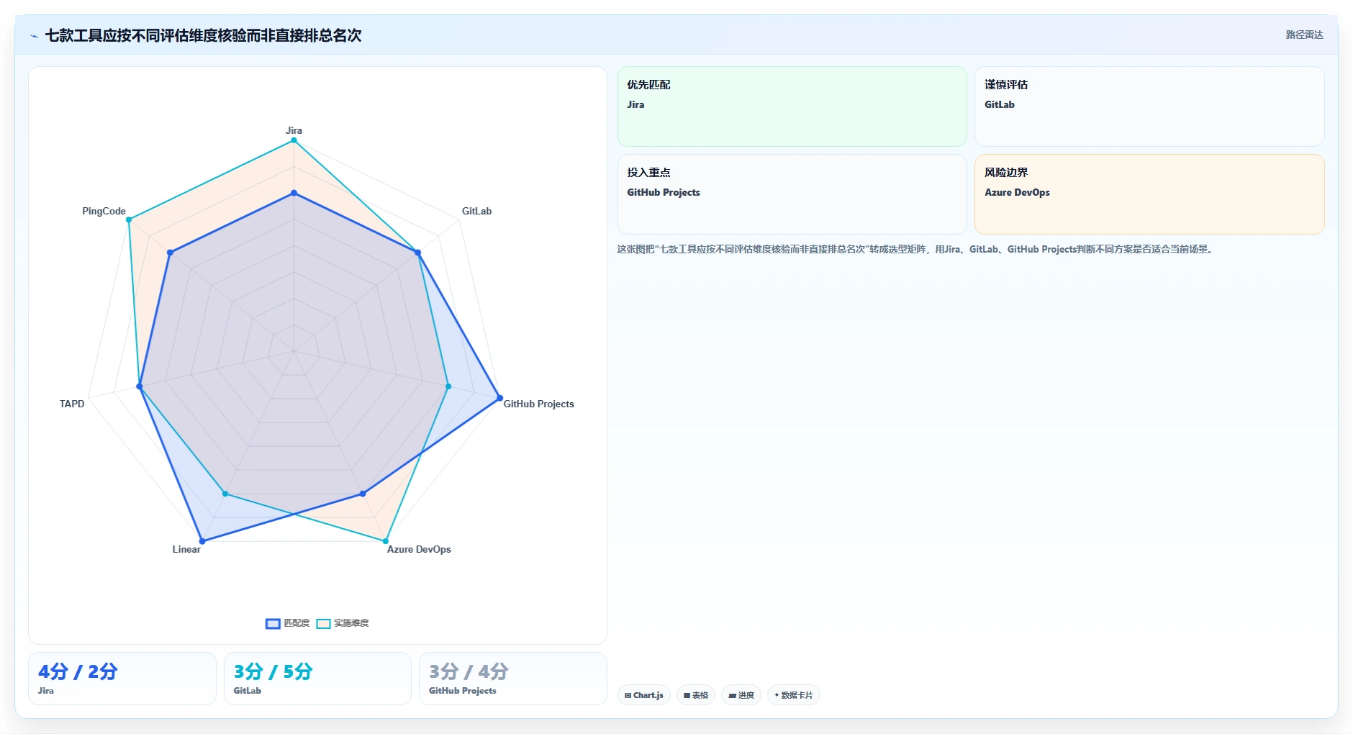Click the 匹配度 legend label

[297, 623]
